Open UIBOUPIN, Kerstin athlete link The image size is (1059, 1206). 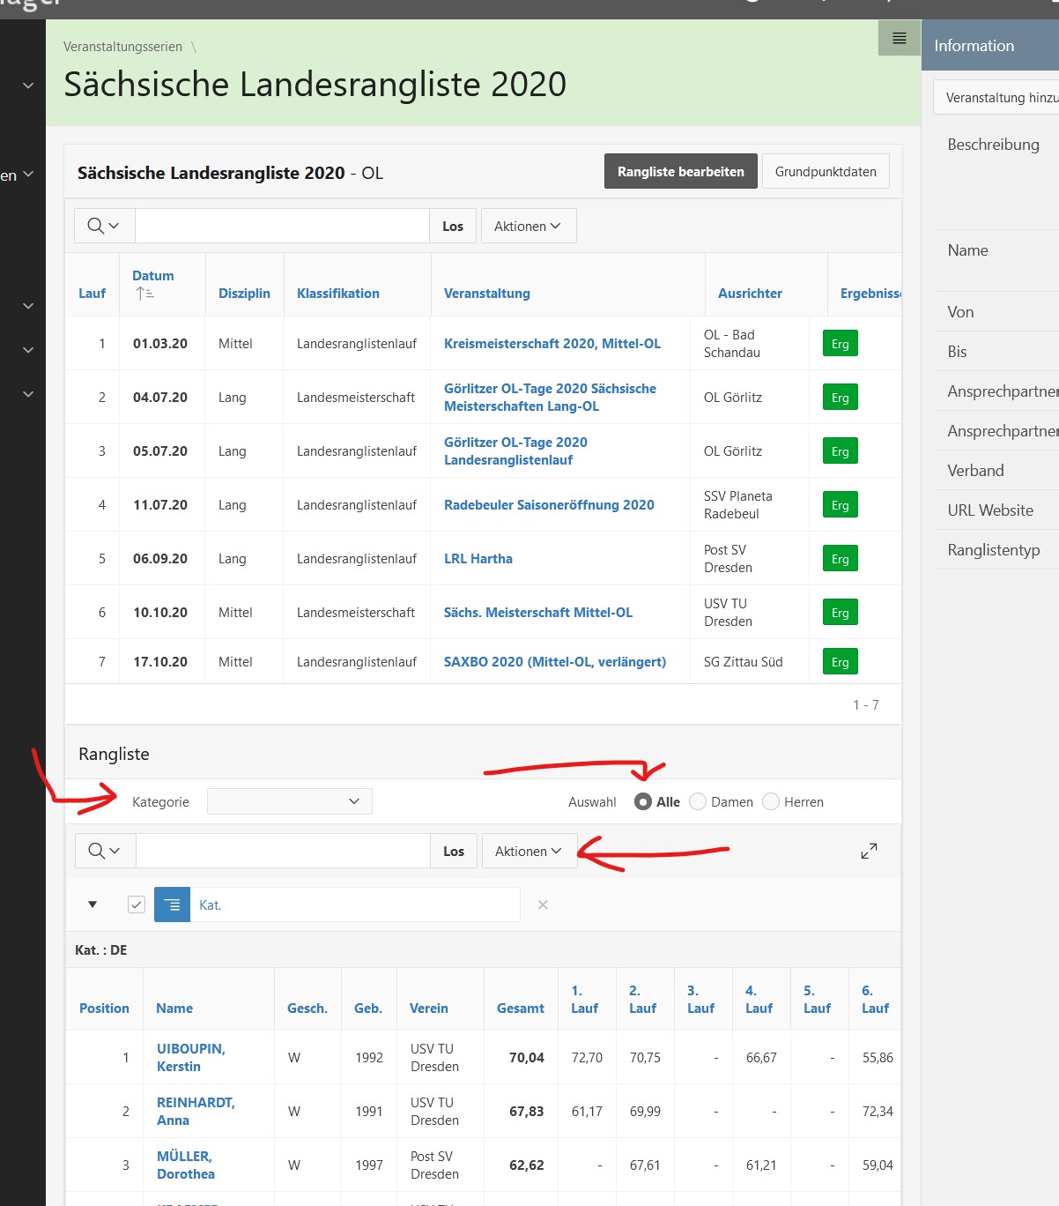[x=191, y=1058]
